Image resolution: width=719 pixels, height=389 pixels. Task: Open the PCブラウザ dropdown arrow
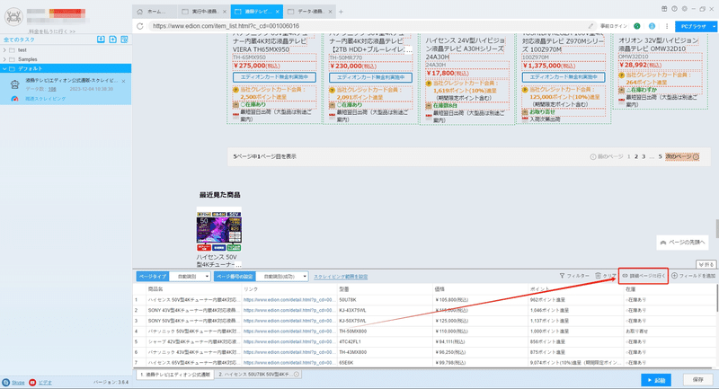(714, 27)
